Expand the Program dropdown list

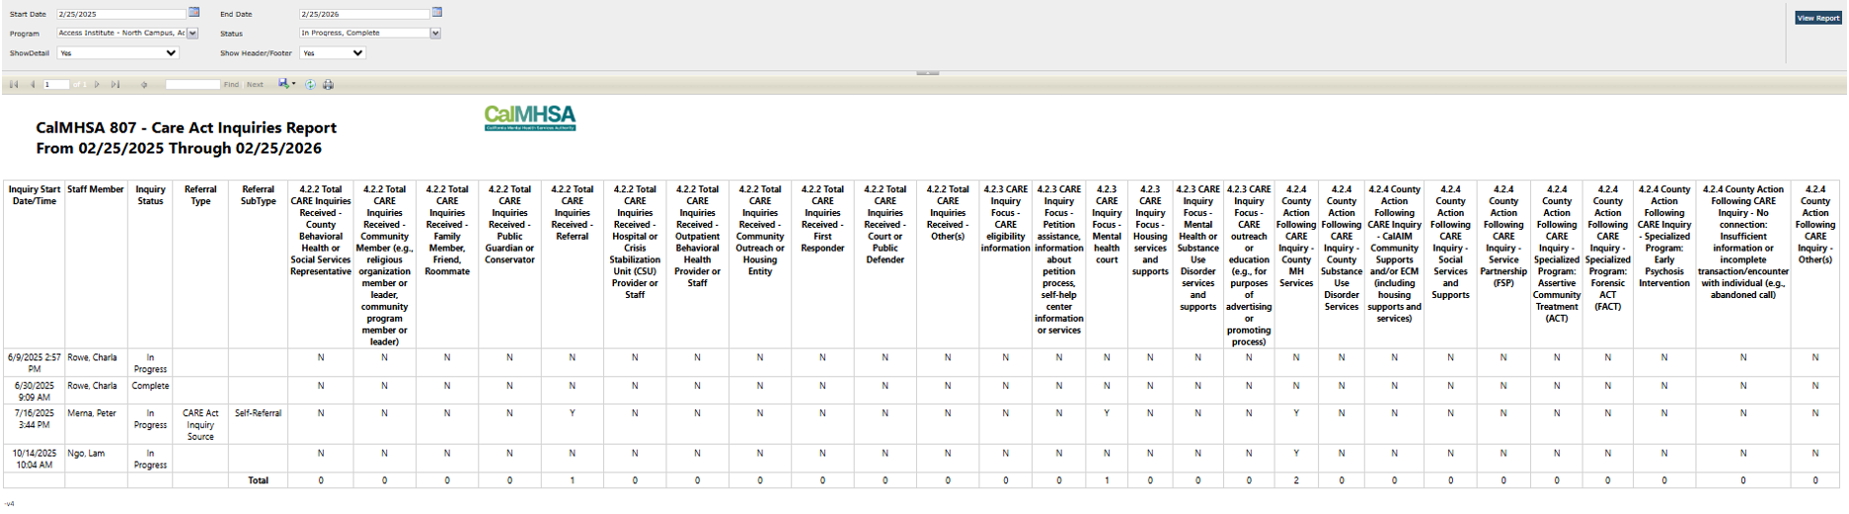click(x=193, y=34)
